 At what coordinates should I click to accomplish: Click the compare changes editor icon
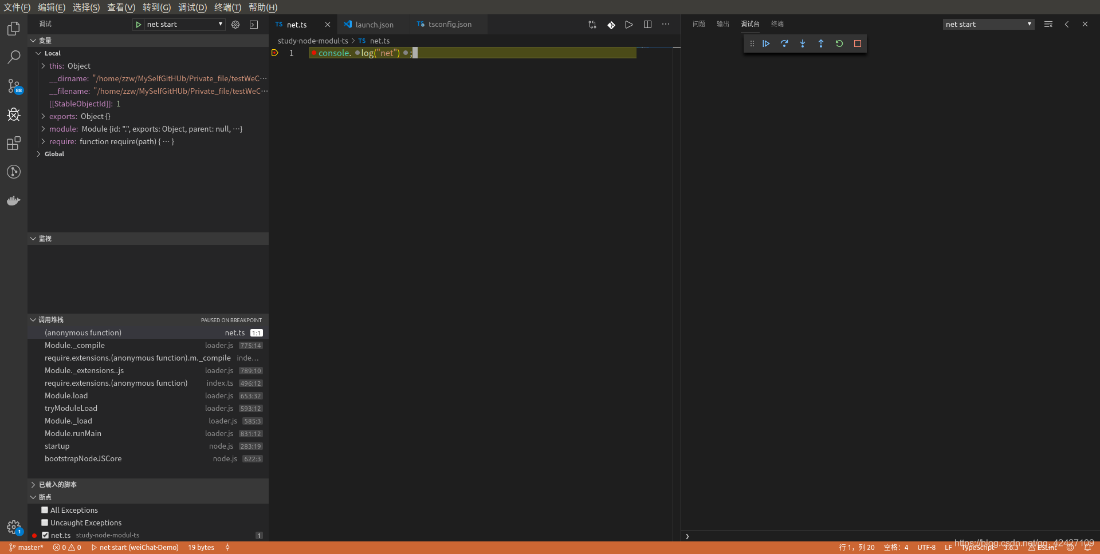pyautogui.click(x=592, y=25)
